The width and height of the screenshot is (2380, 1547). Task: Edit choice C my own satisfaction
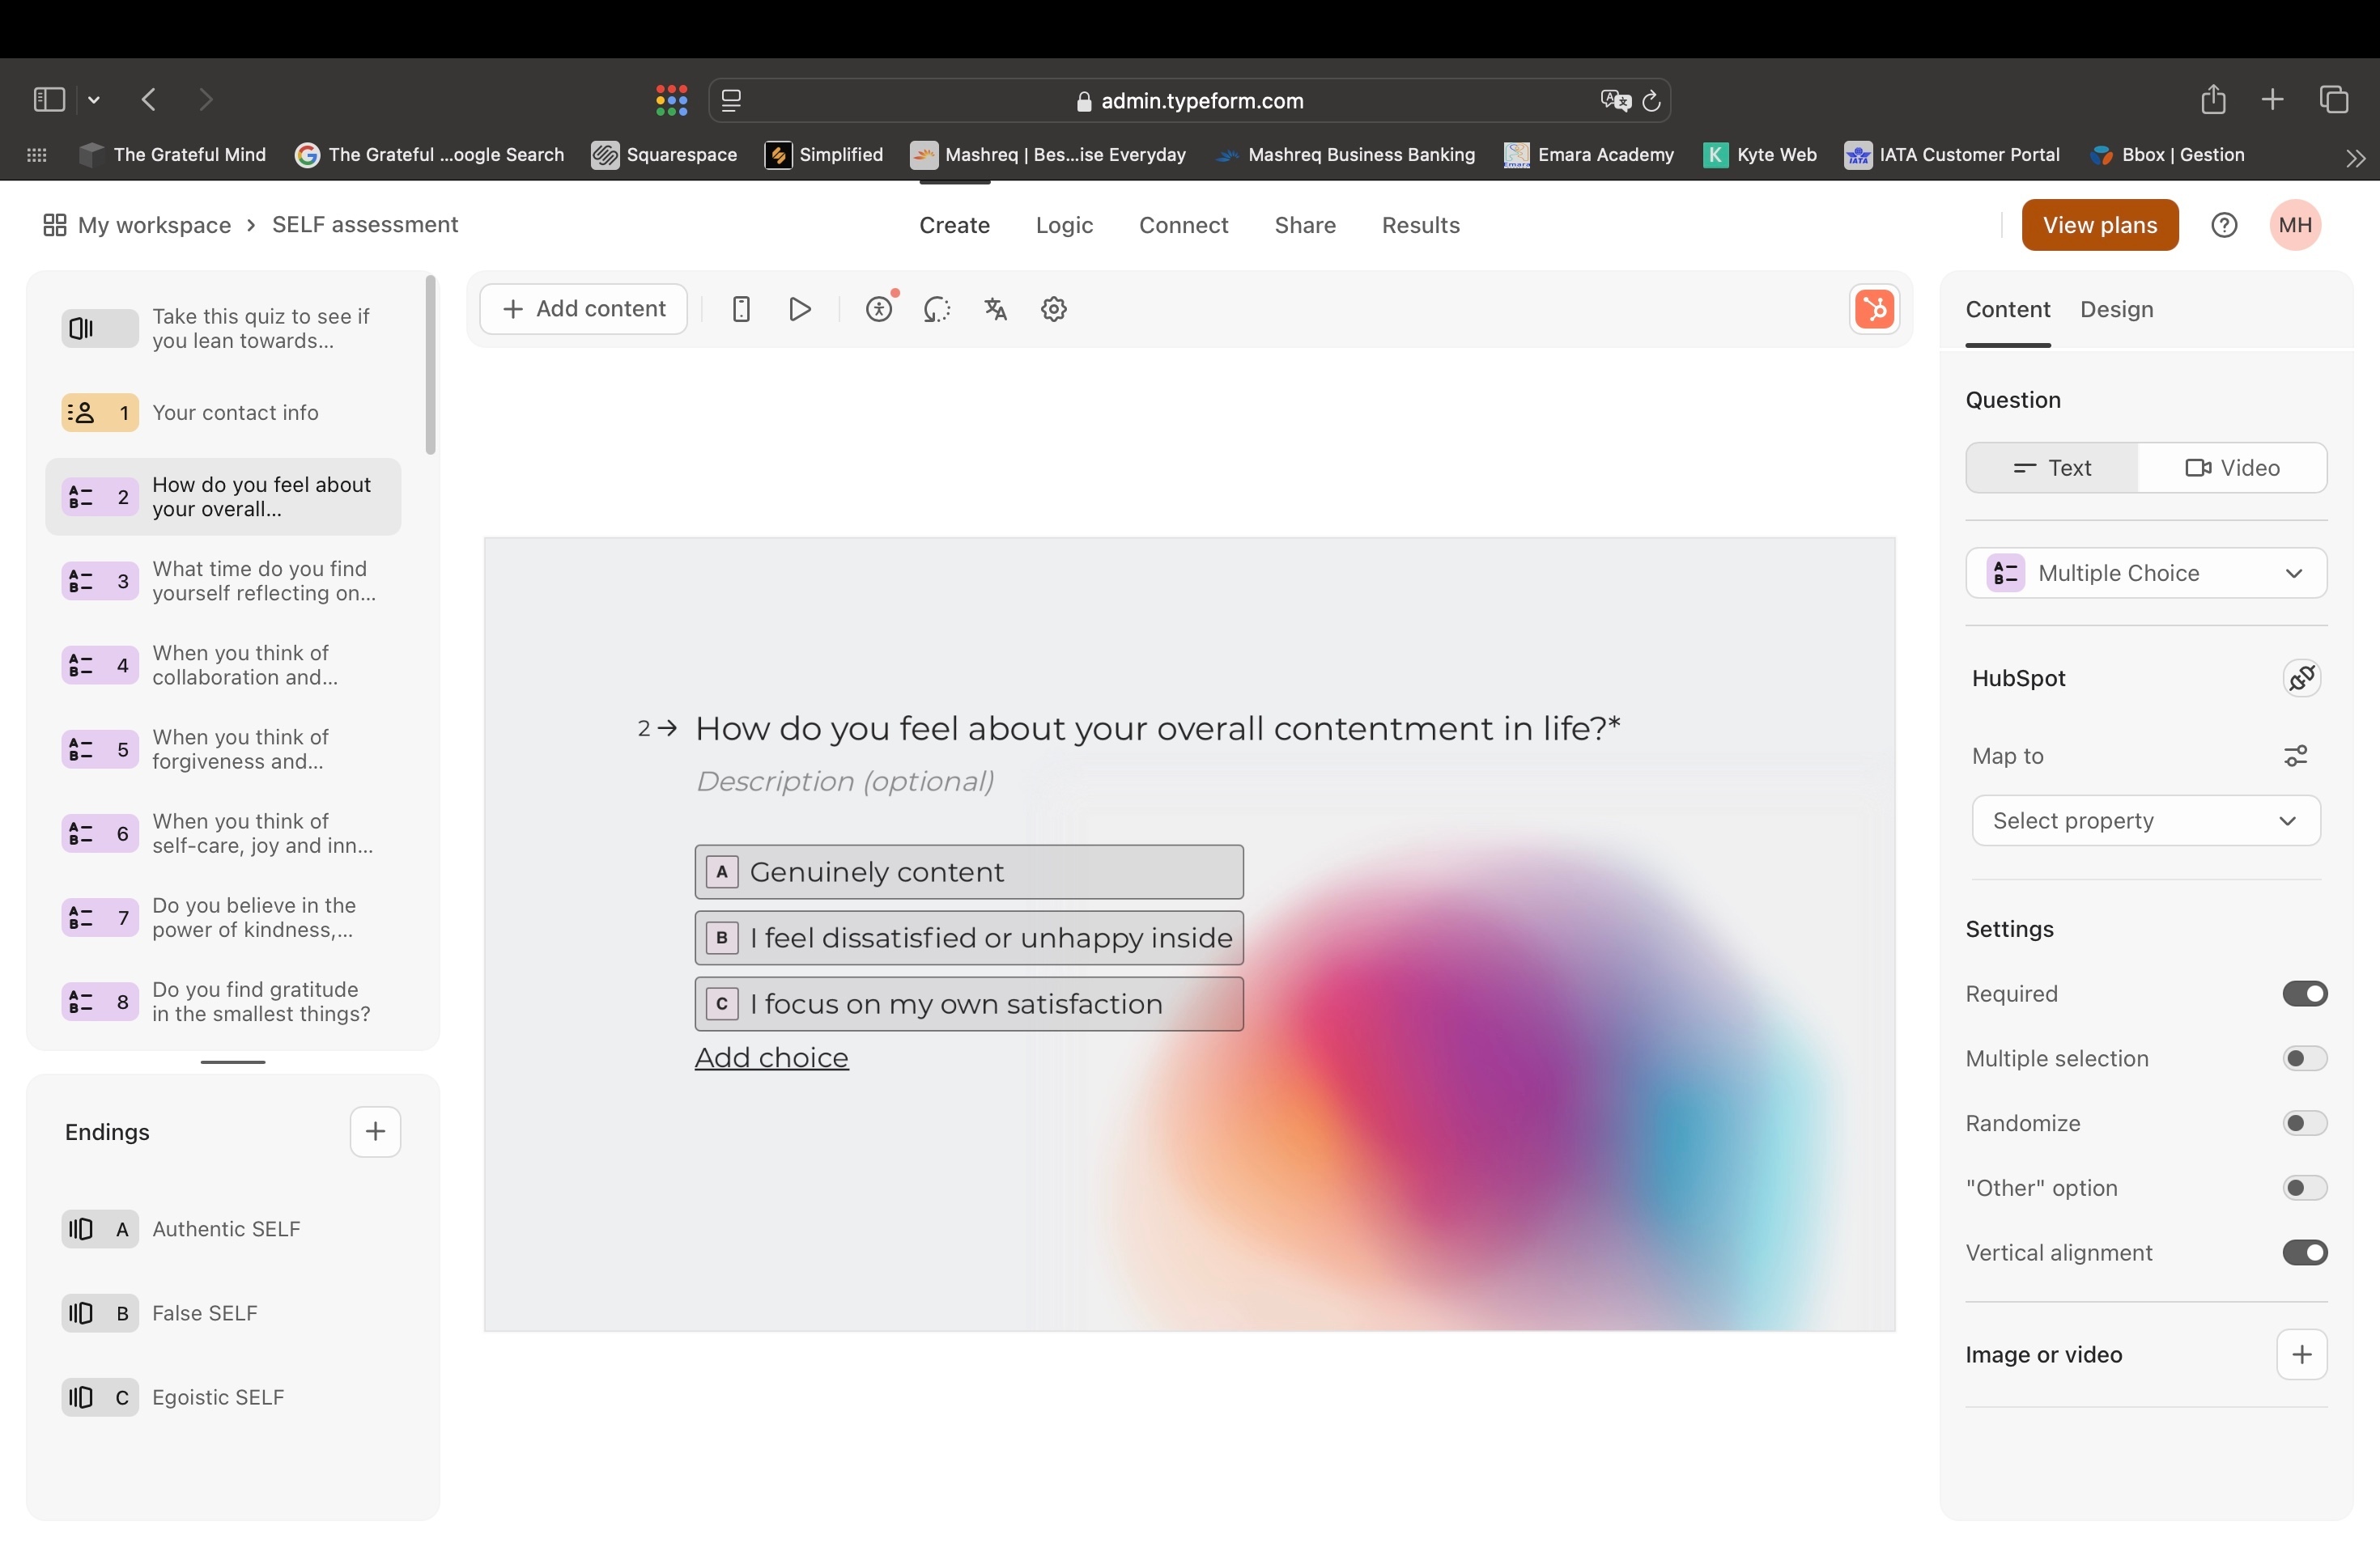click(x=969, y=1003)
